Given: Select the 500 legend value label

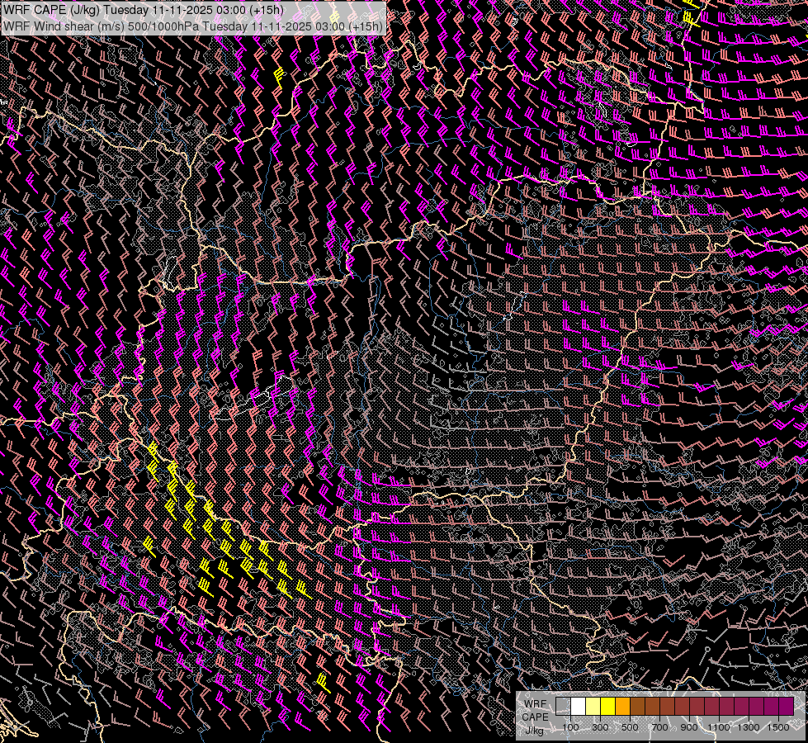Looking at the screenshot, I should (x=630, y=727).
